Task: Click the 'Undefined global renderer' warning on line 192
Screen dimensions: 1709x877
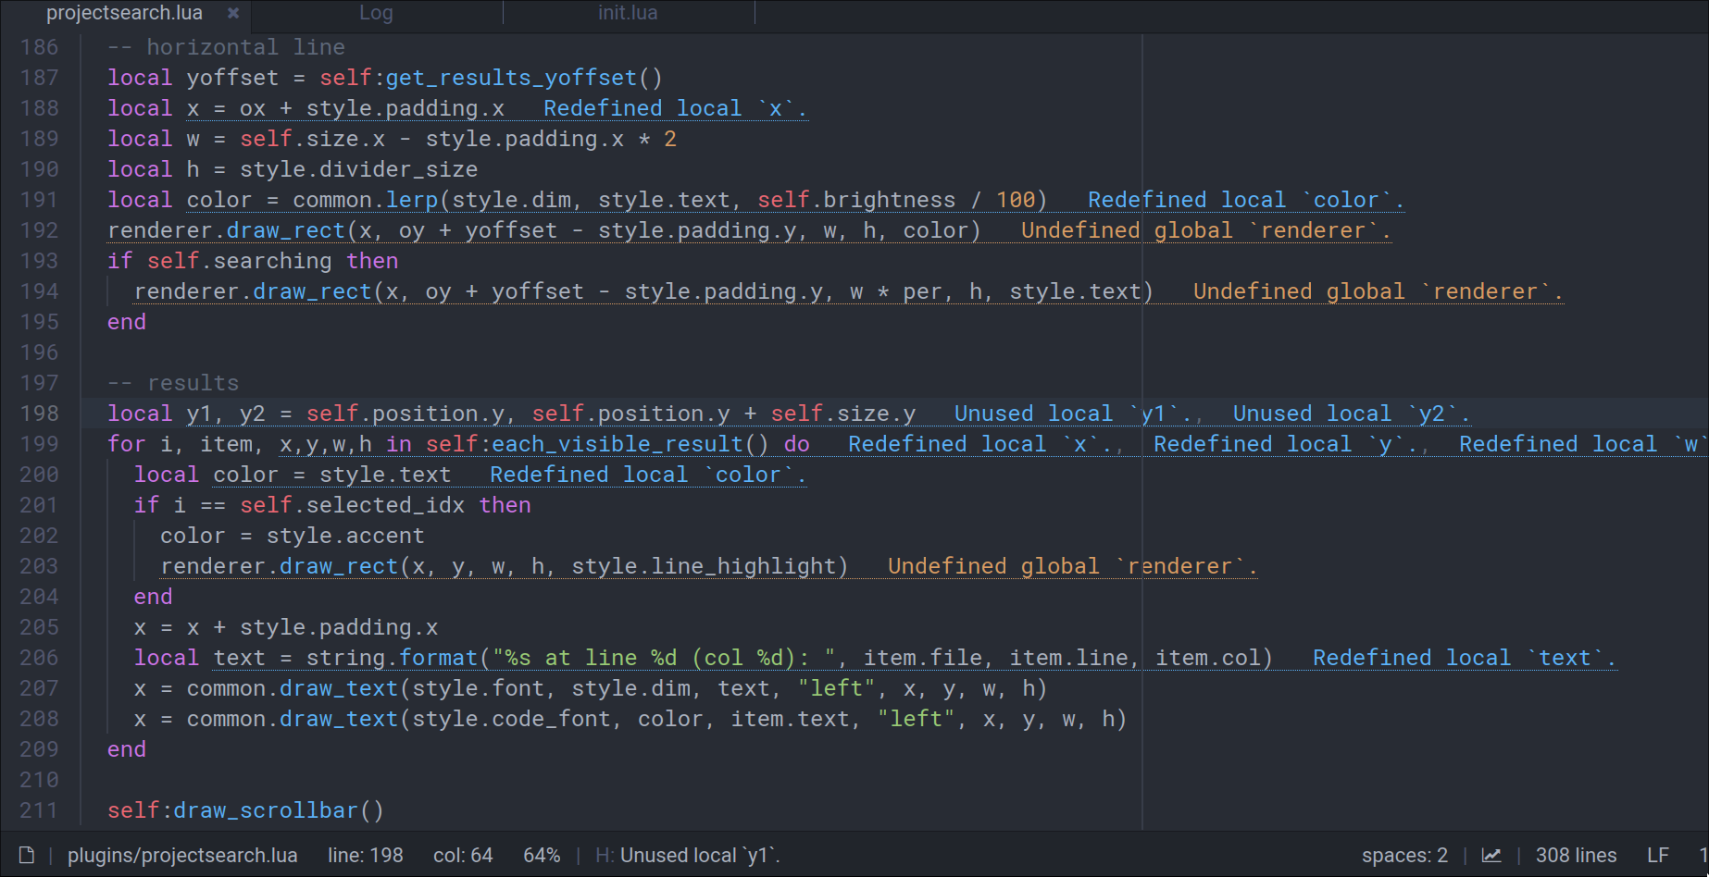Action: (x=1204, y=230)
